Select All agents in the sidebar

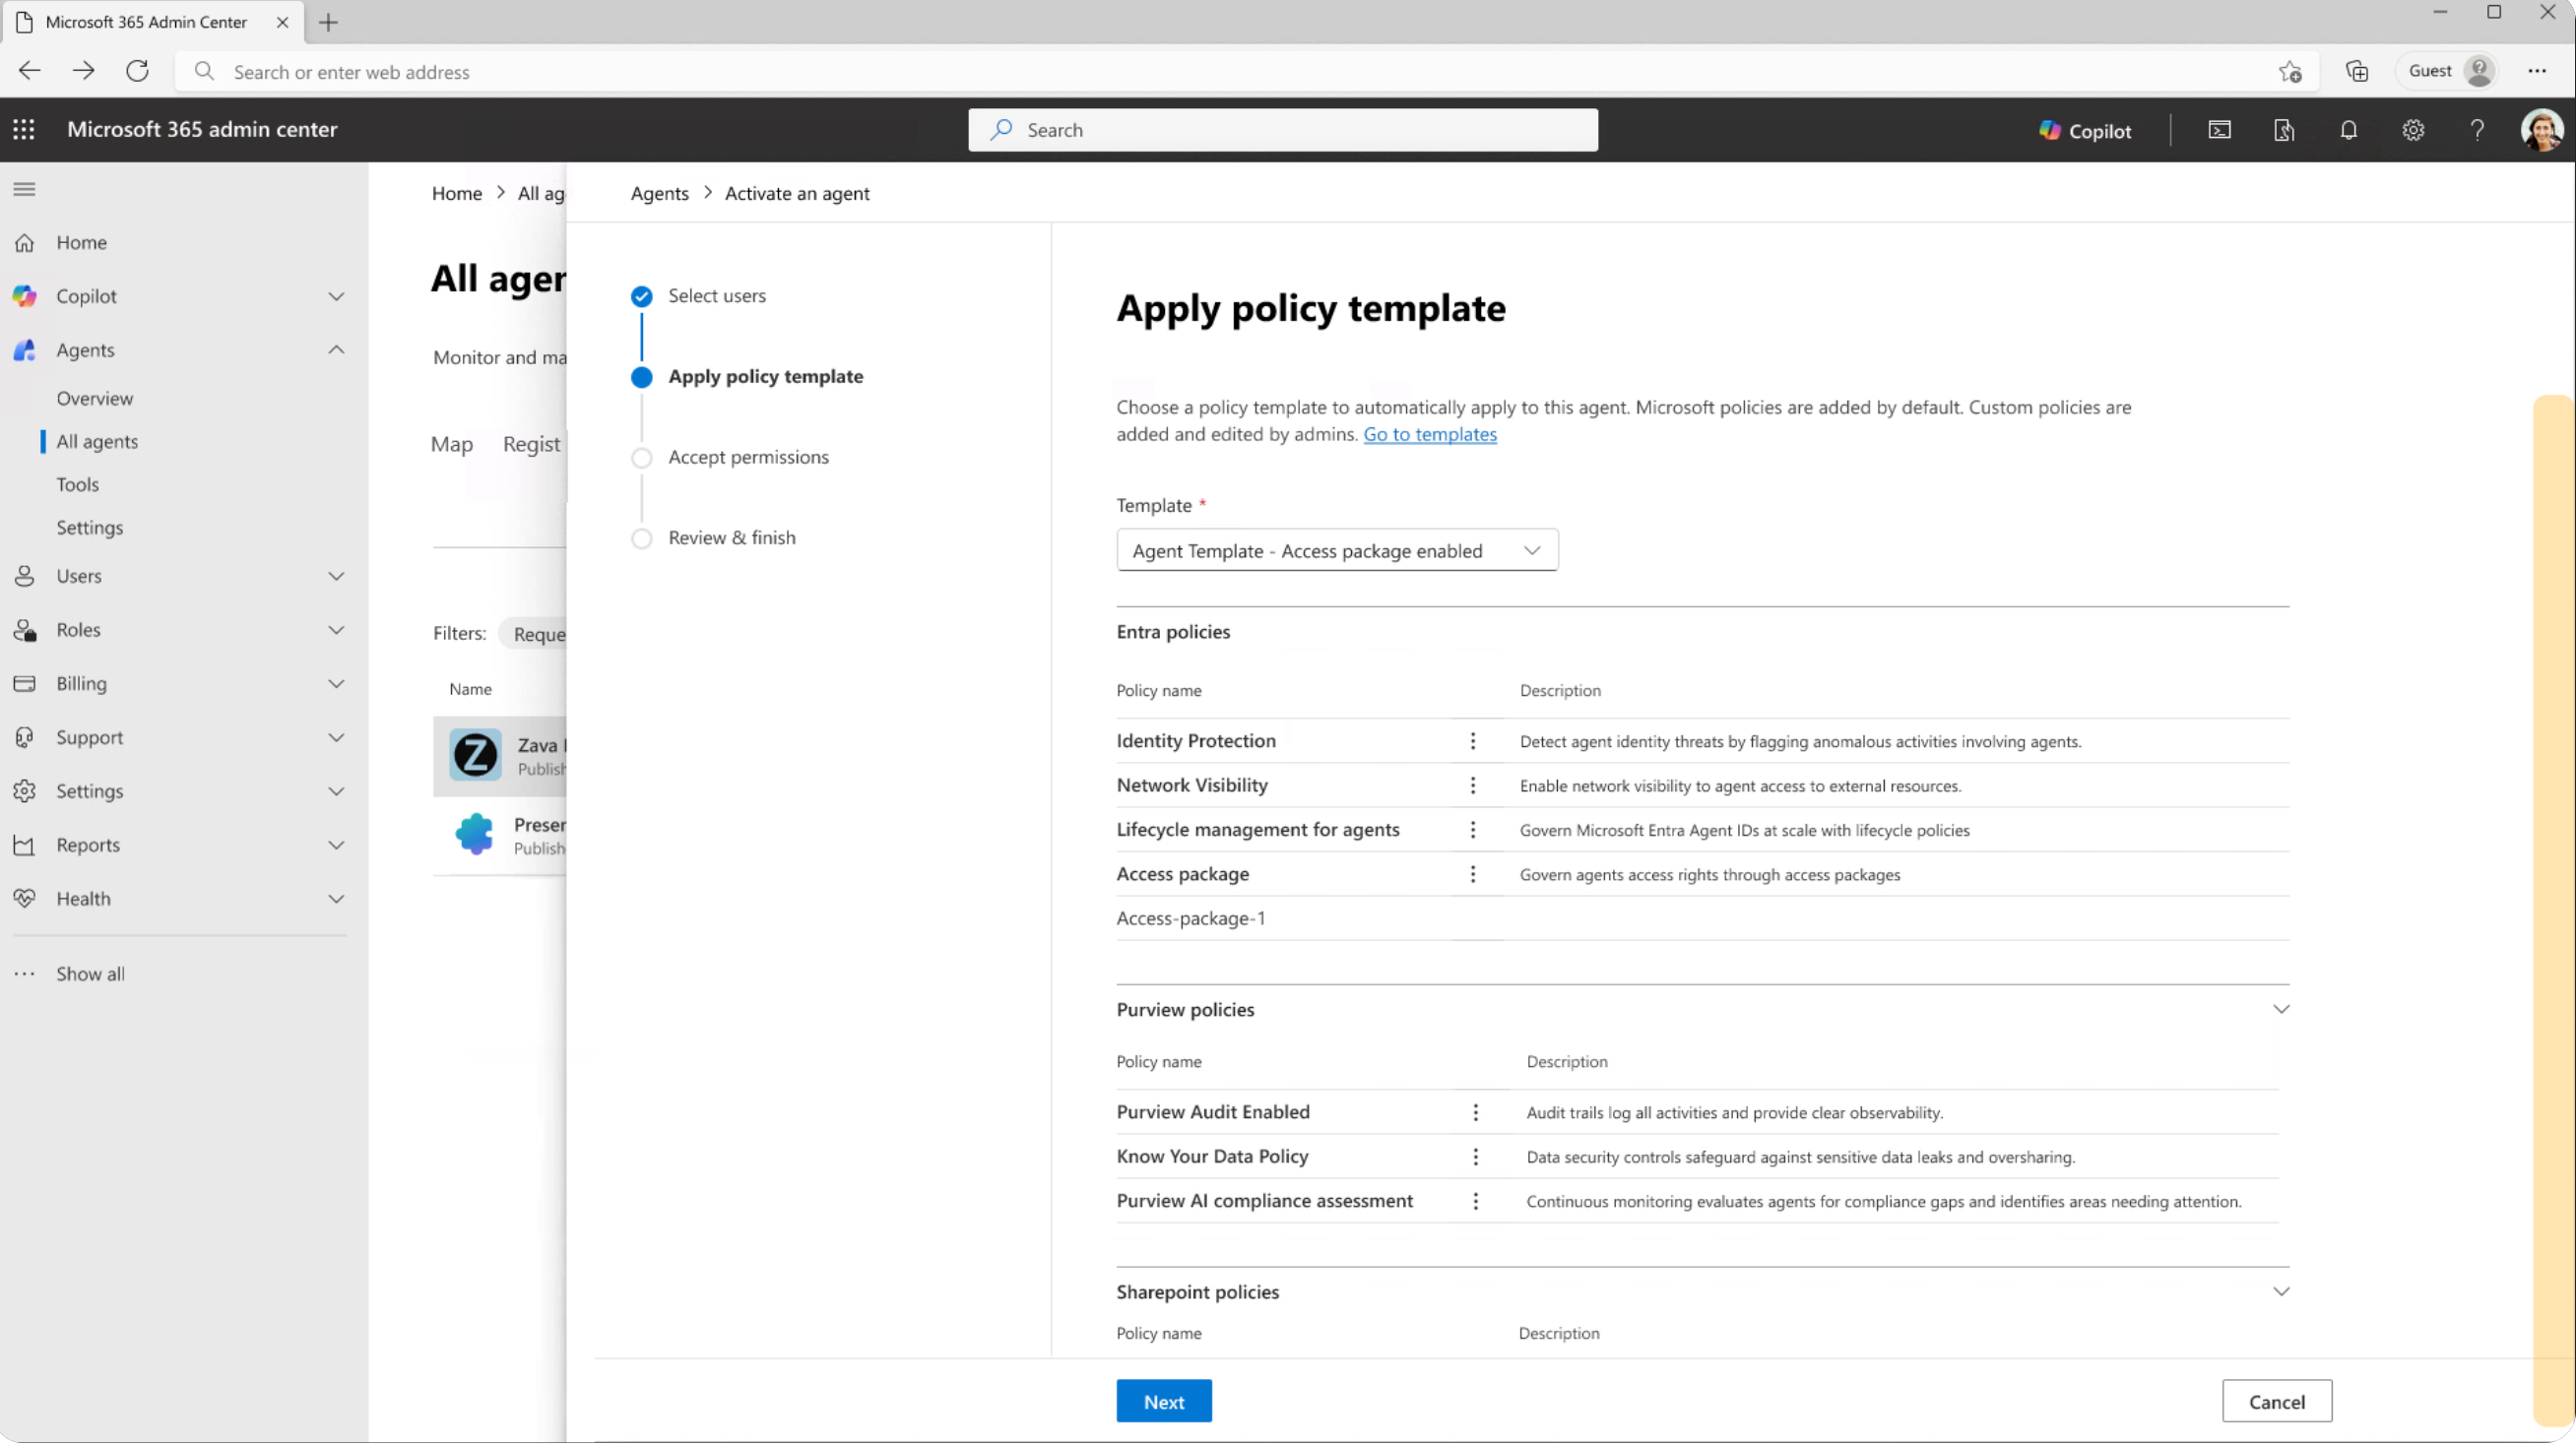point(97,442)
